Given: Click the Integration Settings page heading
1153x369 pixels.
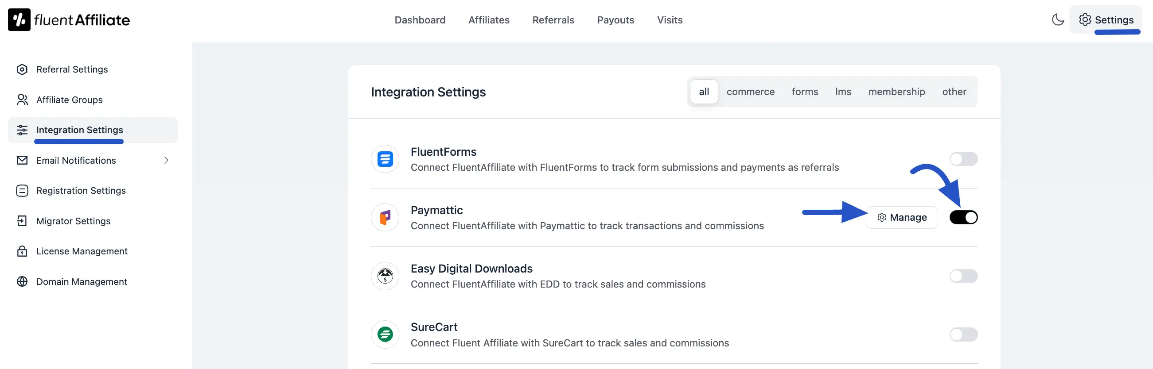Looking at the screenshot, I should [428, 92].
